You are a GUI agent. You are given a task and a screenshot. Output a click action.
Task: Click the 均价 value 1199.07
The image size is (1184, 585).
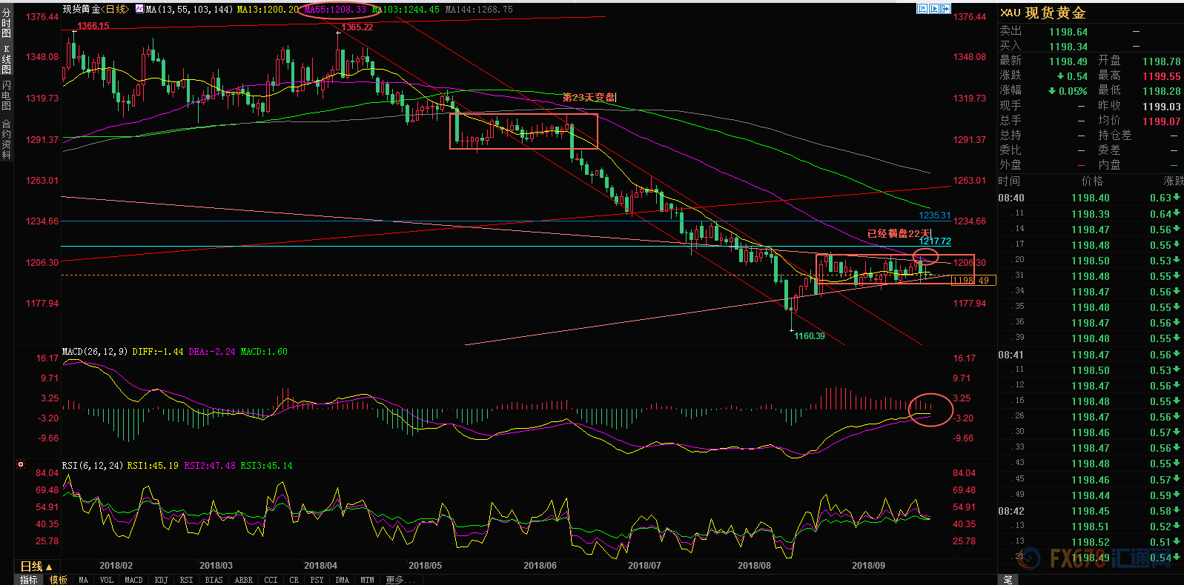(x=1161, y=121)
